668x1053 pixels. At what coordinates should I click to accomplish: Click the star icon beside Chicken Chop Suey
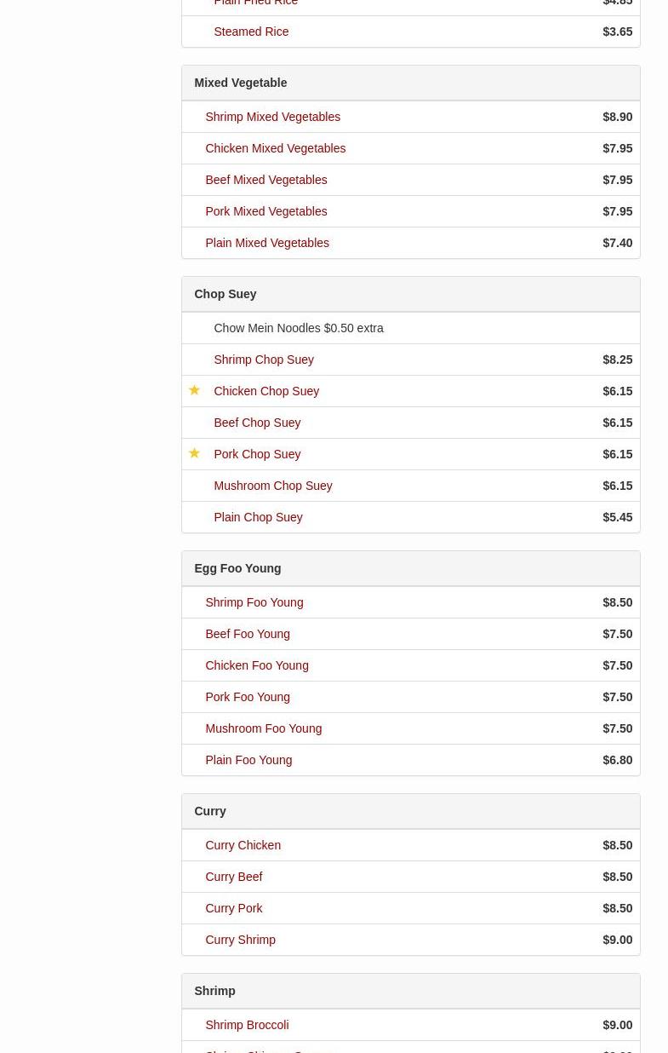click(194, 390)
